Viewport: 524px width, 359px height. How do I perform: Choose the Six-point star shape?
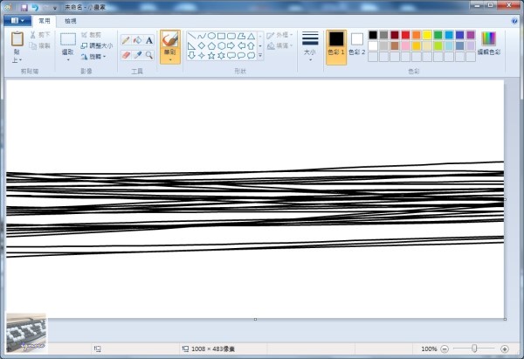click(221, 56)
